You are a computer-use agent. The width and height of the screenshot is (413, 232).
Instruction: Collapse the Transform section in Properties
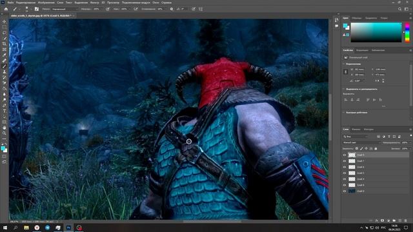coord(343,64)
